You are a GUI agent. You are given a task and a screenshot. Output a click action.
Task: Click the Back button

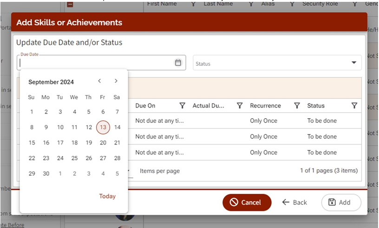294,203
